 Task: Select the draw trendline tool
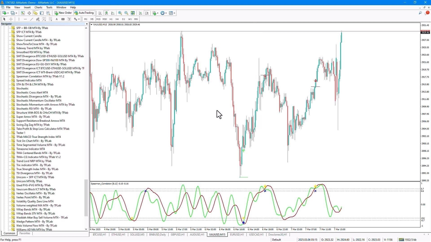(x=31, y=19)
